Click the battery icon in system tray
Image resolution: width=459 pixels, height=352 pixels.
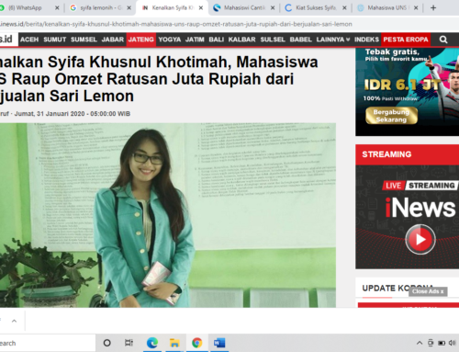coord(442,343)
